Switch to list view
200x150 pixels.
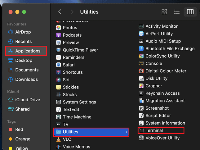click(x=177, y=12)
